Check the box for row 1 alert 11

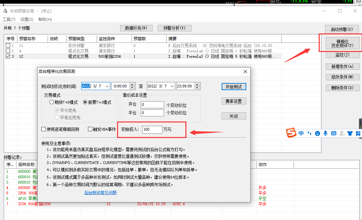8,45
